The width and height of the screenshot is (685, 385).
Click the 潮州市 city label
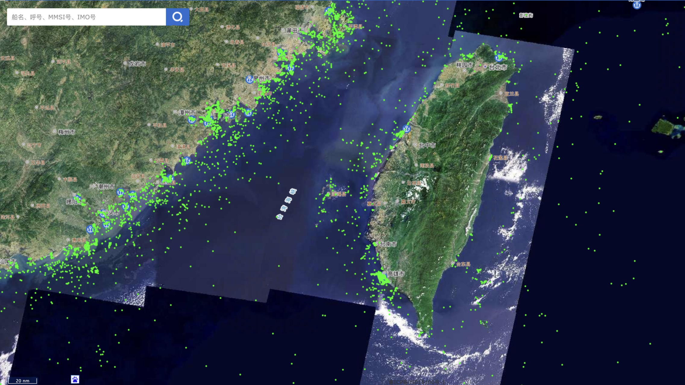click(x=106, y=186)
